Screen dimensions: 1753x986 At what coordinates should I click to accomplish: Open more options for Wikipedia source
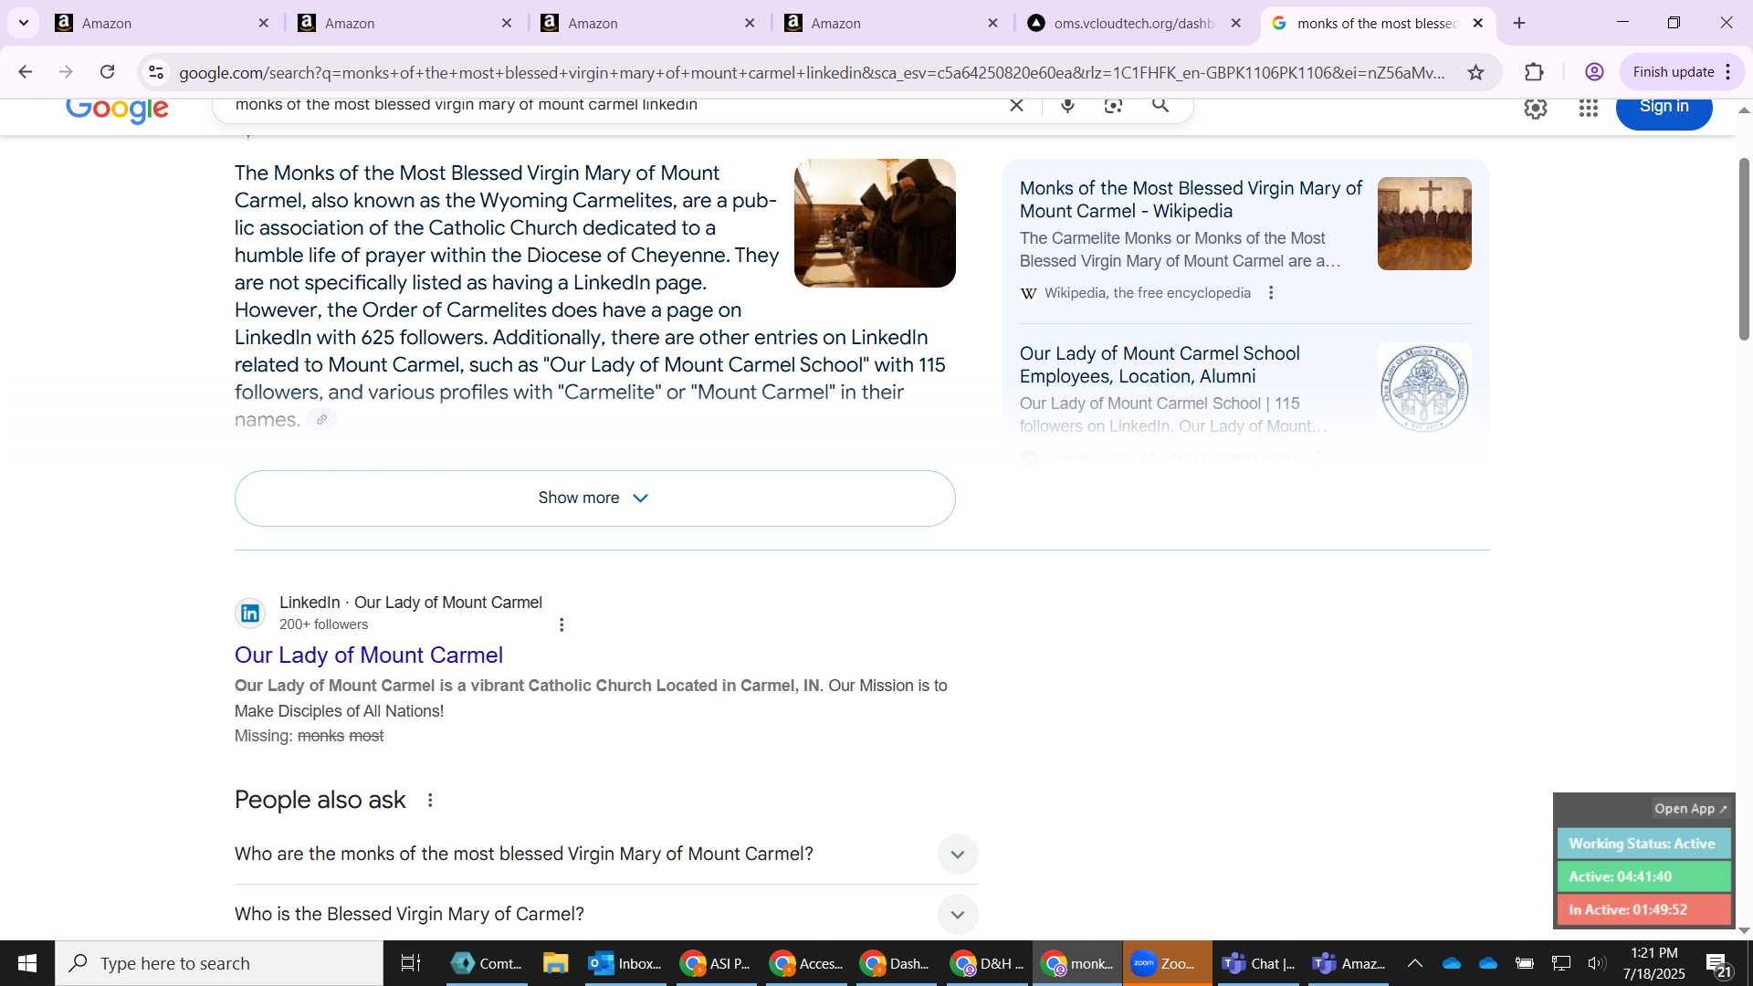click(x=1271, y=293)
